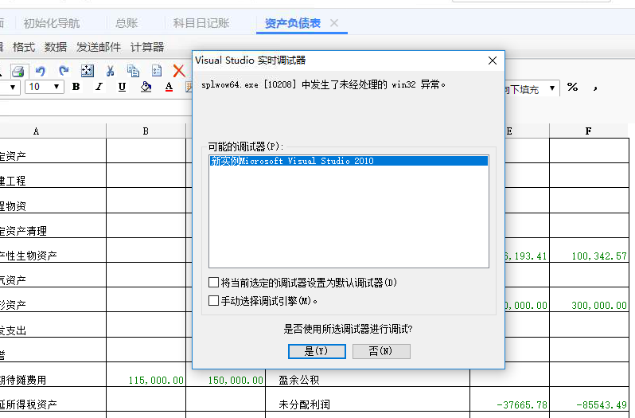Copy selection with the copy icon
635x418 pixels.
coord(133,71)
